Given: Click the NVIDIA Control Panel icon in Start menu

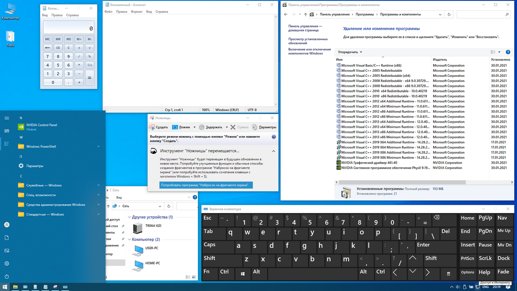Looking at the screenshot, I should click(21, 127).
